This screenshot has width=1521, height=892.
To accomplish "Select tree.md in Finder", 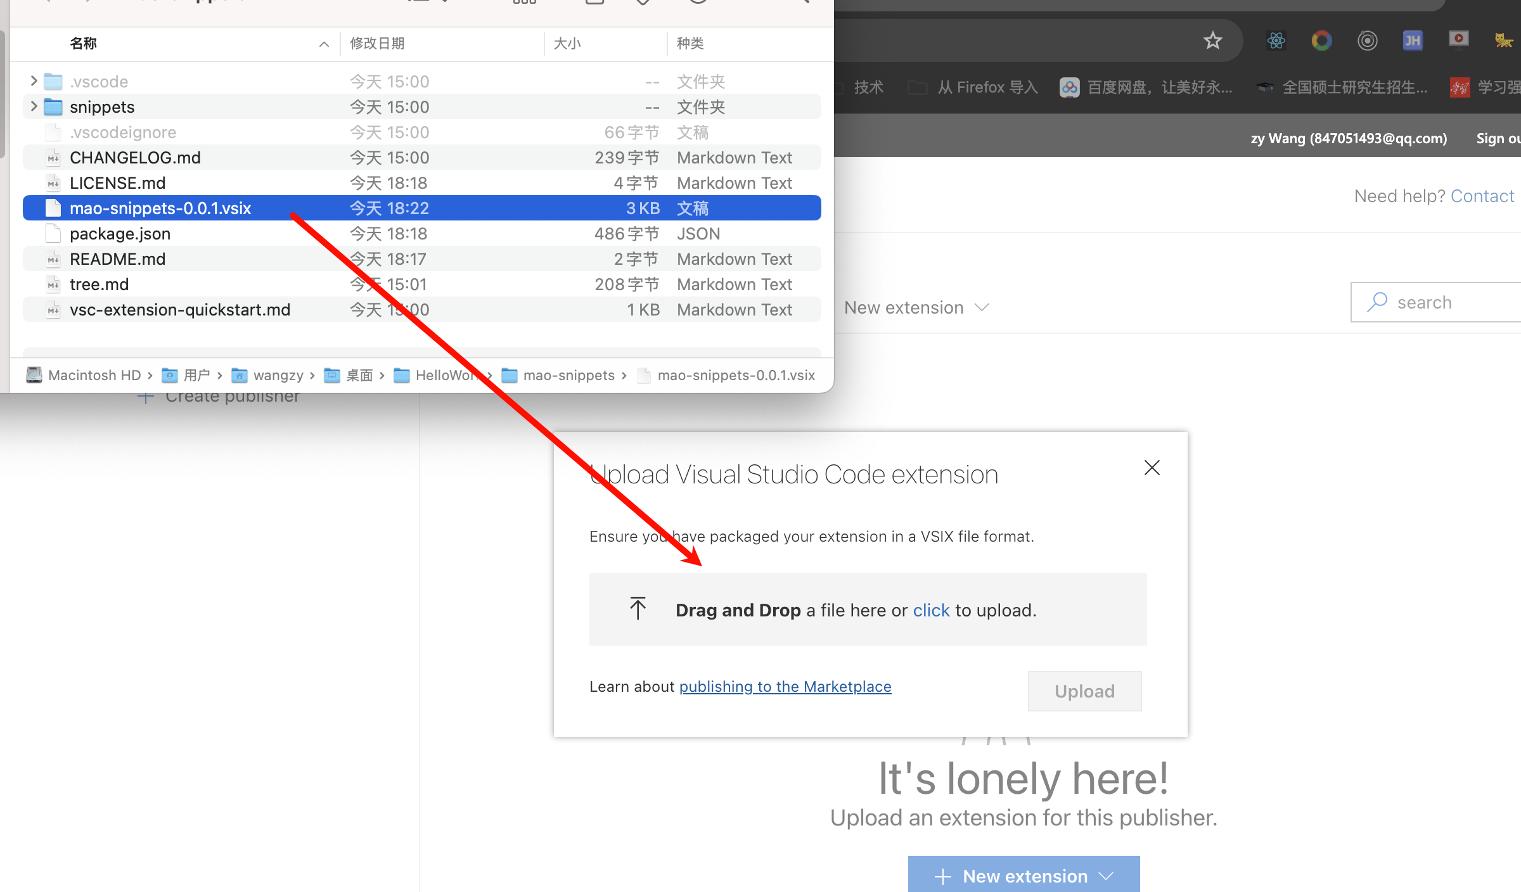I will click(421, 284).
